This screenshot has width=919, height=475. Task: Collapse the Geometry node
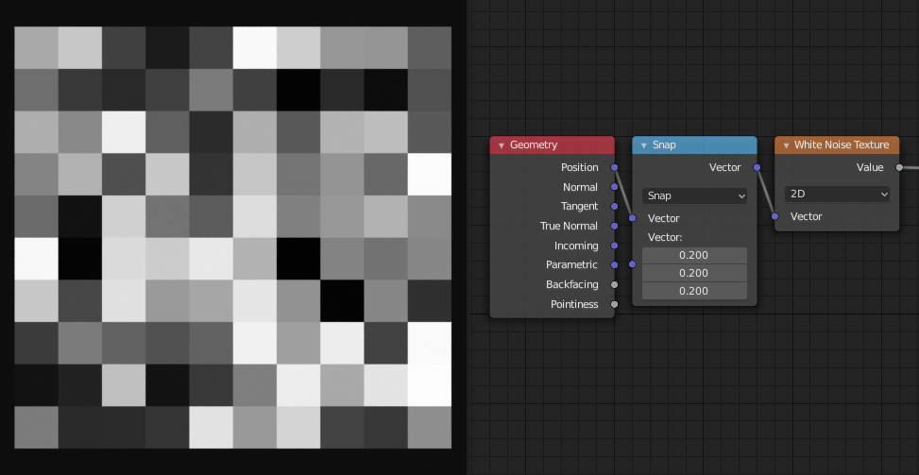point(501,145)
